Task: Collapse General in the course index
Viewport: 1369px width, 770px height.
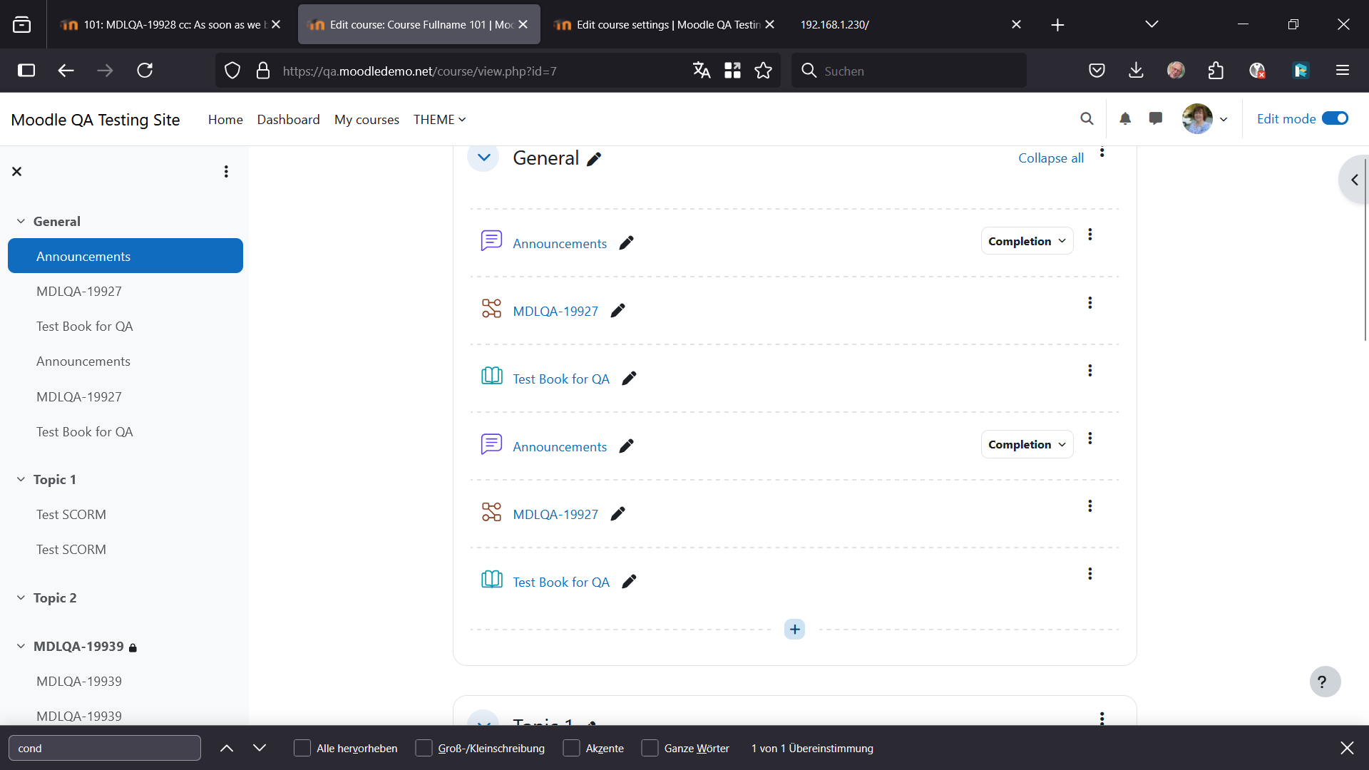Action: tap(21, 222)
